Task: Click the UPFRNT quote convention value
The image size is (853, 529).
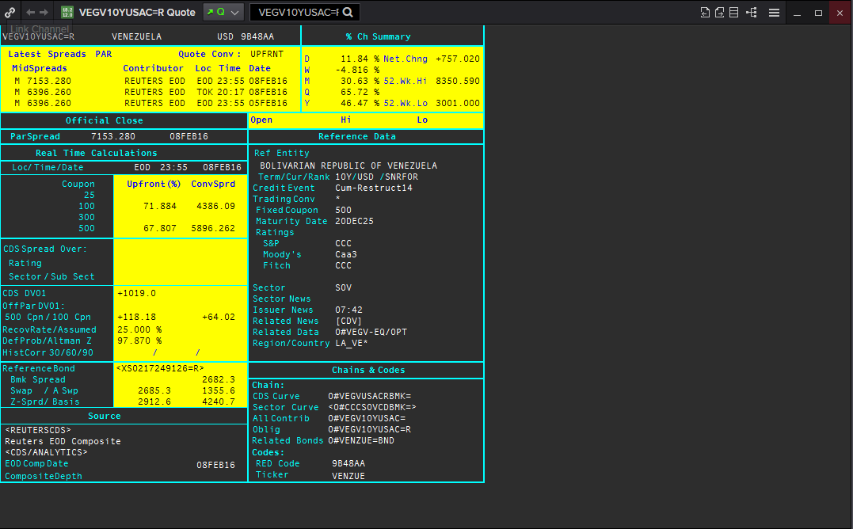Action: pos(267,55)
